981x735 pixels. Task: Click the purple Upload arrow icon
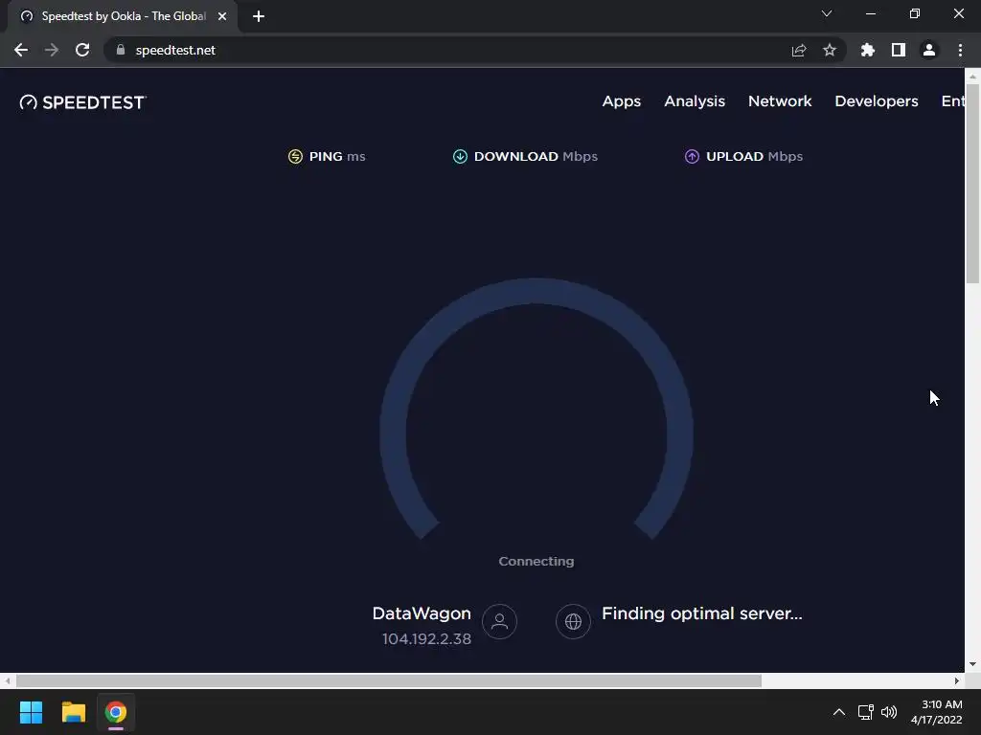[692, 156]
